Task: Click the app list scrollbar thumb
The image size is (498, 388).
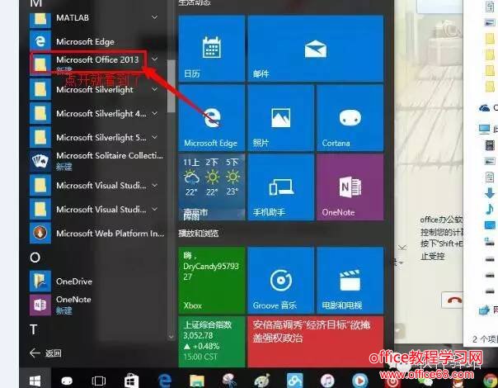Action: coord(171,86)
